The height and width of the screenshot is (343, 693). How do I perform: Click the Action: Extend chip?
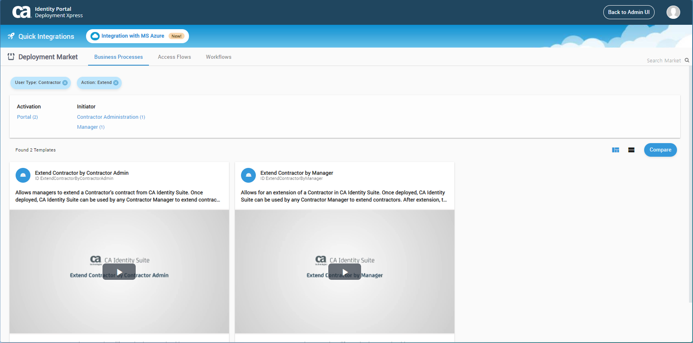(x=99, y=83)
